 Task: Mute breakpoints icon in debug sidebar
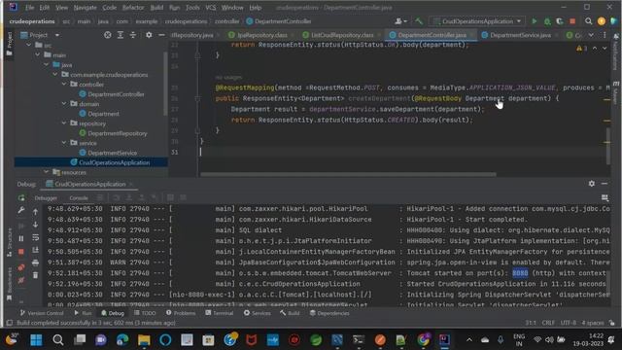(21, 281)
